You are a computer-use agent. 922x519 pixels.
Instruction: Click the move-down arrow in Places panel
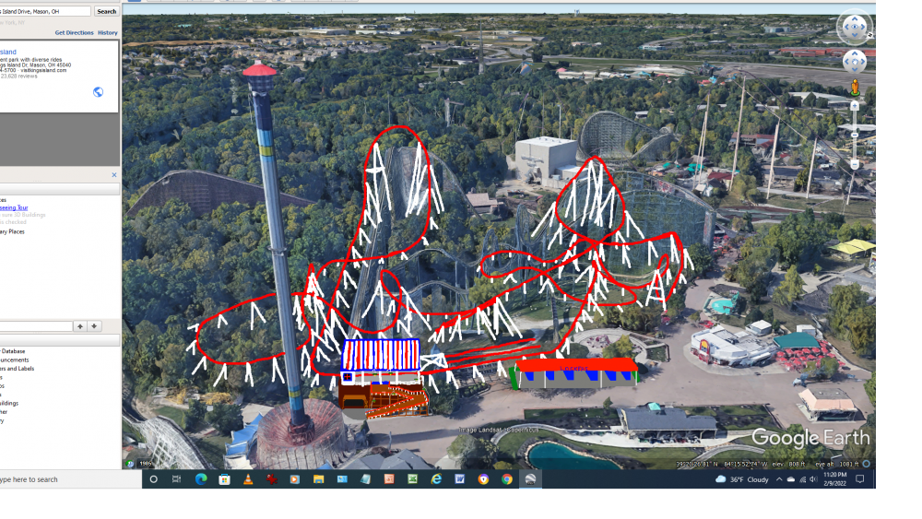tap(94, 326)
